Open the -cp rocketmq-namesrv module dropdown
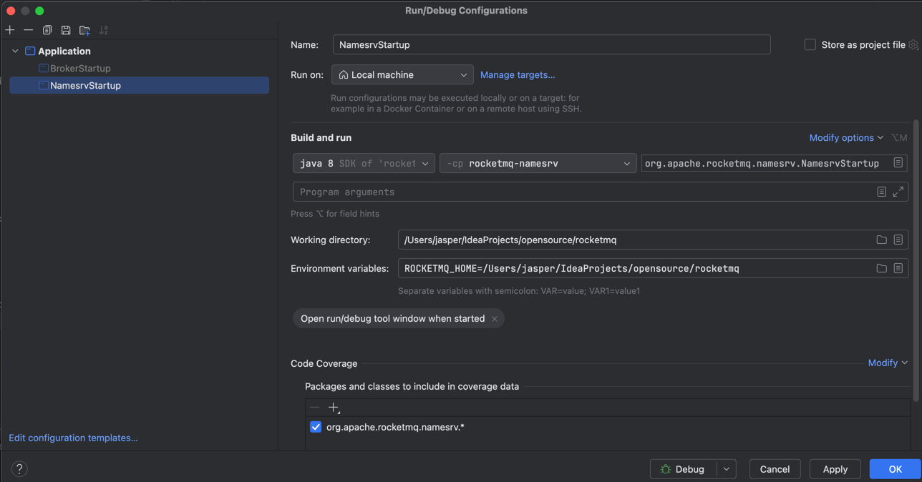 pyautogui.click(x=538, y=163)
